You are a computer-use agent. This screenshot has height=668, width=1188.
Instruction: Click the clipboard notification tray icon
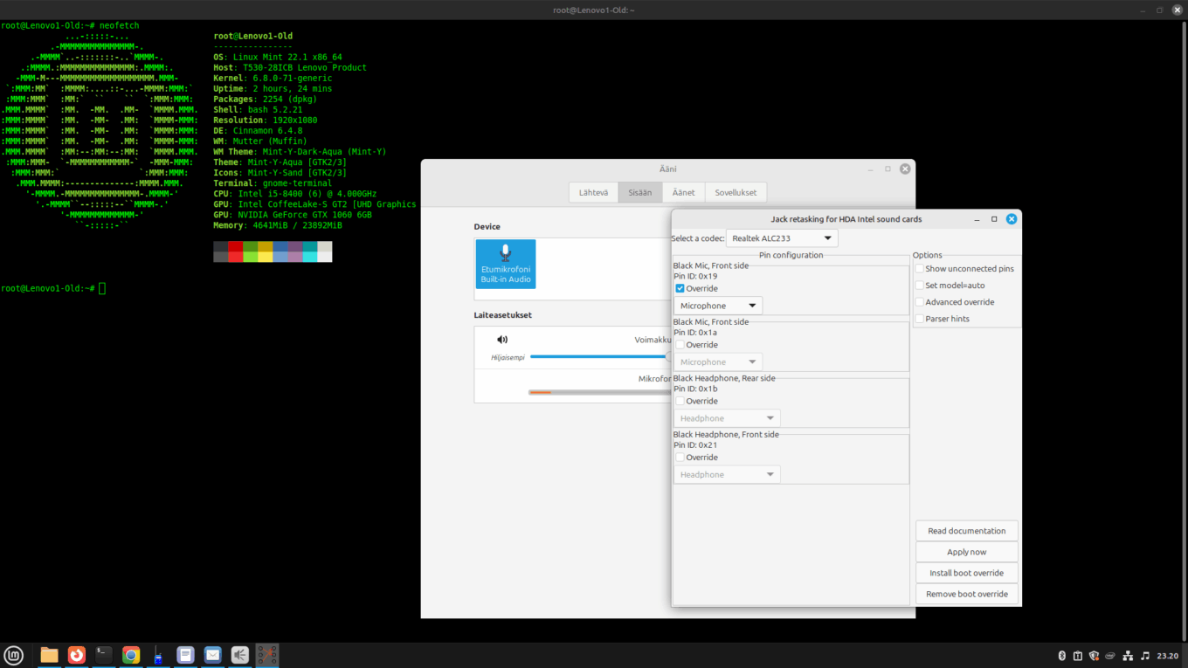pos(1078,656)
